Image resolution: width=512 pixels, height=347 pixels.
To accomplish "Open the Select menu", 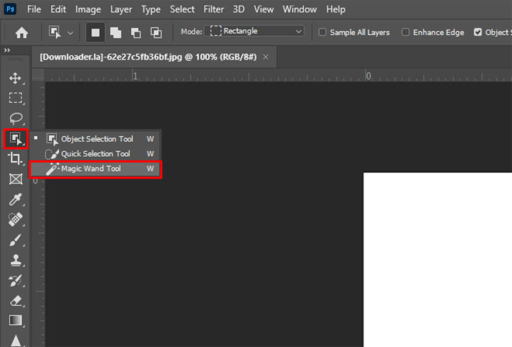I will click(x=182, y=9).
